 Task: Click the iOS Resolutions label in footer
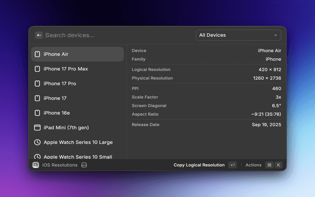[x=61, y=165]
